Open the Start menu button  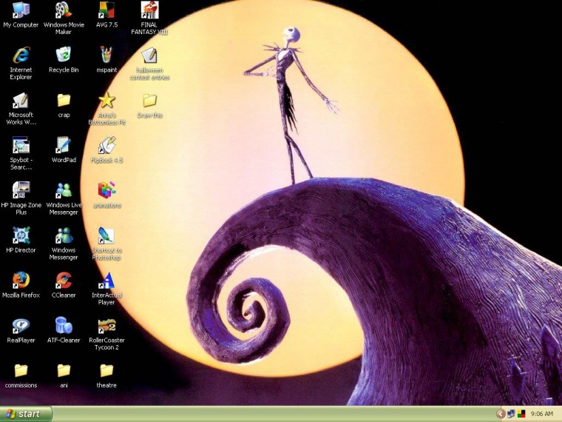coord(26,414)
